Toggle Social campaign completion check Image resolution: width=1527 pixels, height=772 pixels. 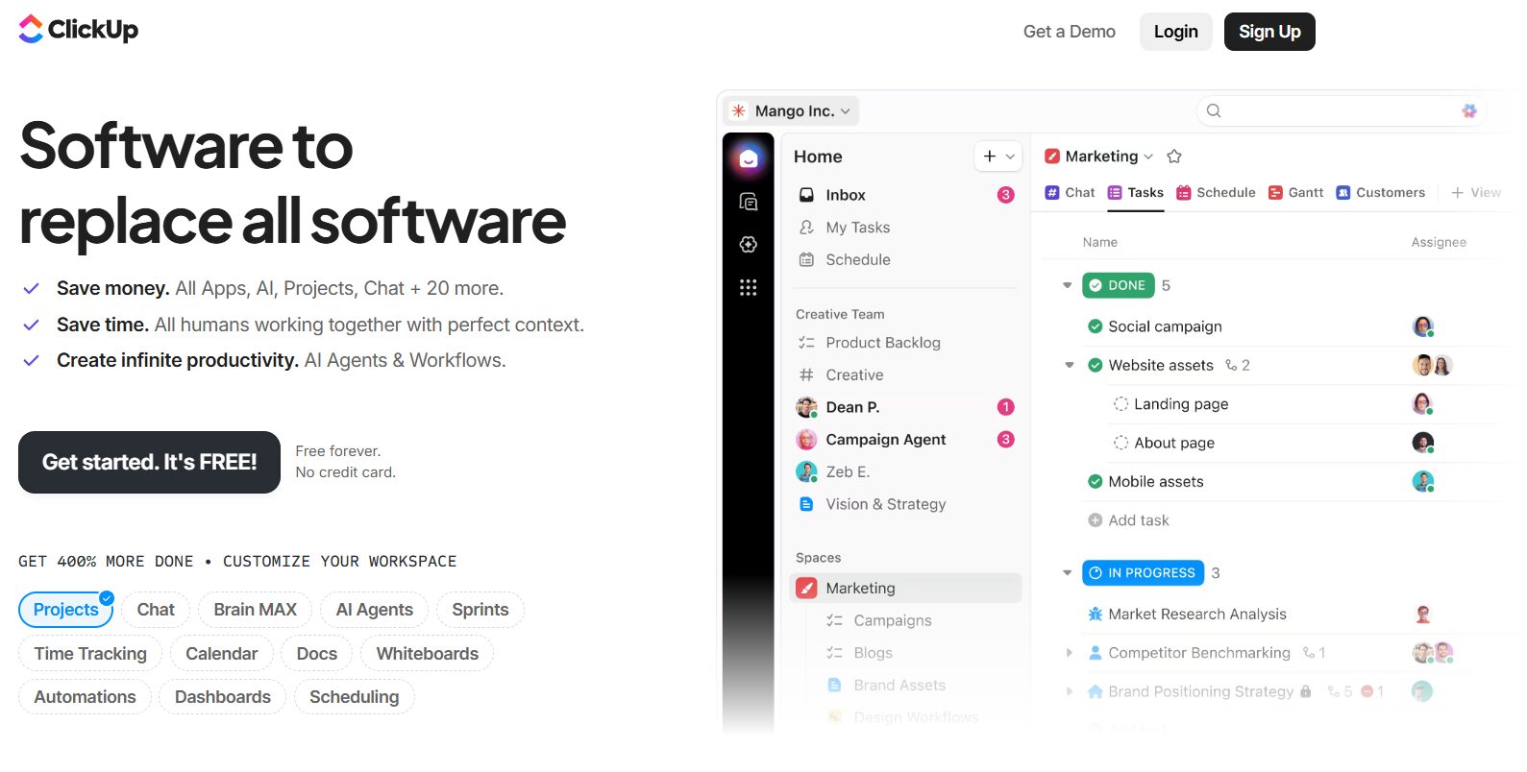click(x=1096, y=326)
